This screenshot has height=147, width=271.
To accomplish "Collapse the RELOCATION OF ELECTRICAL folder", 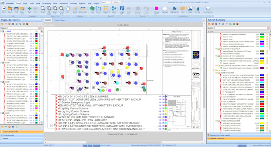I will [x=216, y=49].
